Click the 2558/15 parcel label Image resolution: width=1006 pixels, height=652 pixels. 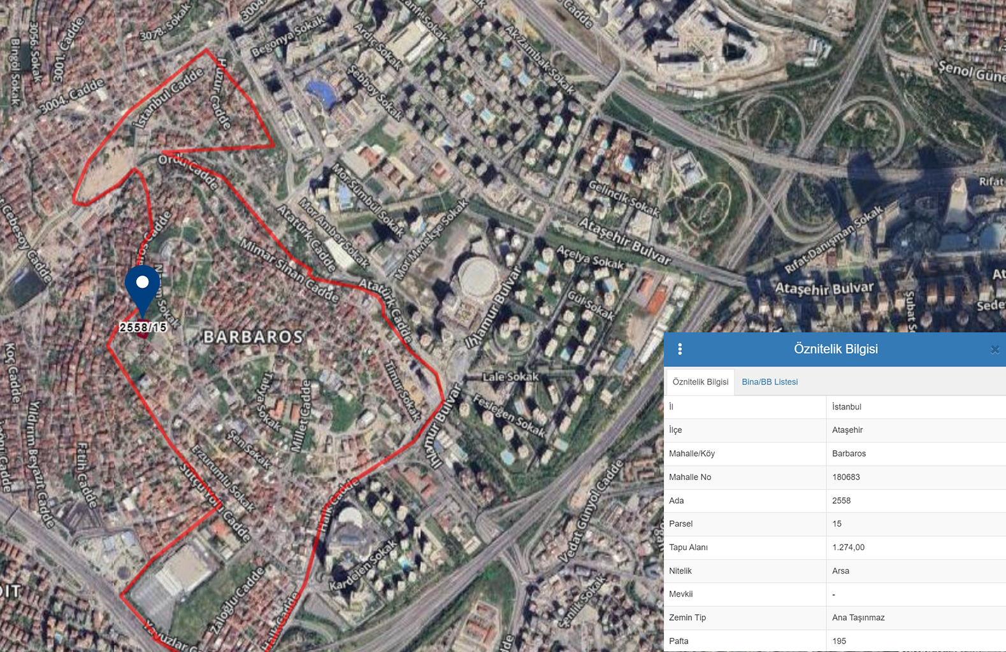[x=143, y=327]
